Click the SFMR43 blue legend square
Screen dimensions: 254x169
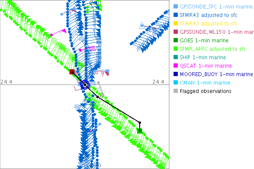pos(176,15)
